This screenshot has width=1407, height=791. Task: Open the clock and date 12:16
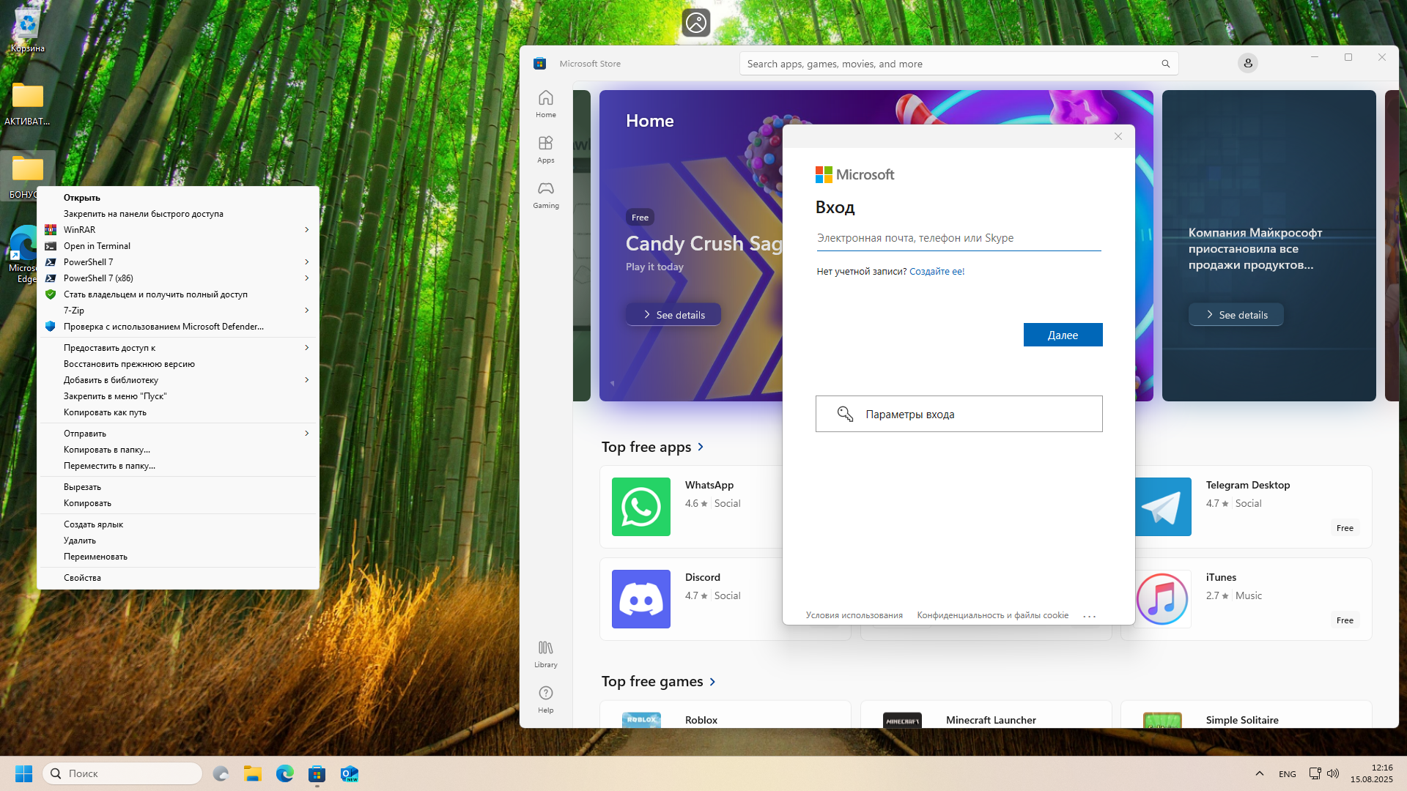pos(1371,773)
